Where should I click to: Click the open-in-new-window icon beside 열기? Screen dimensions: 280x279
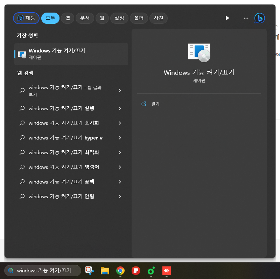pyautogui.click(x=144, y=104)
